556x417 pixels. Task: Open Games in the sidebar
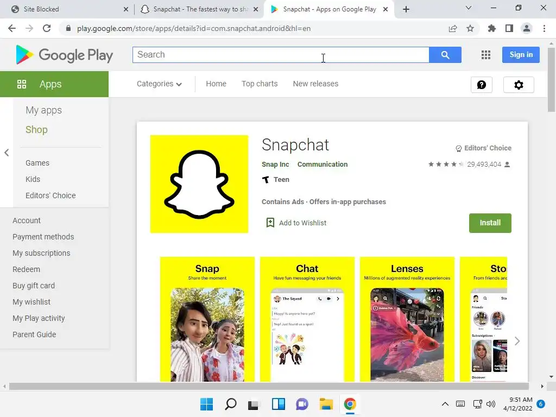click(x=37, y=163)
